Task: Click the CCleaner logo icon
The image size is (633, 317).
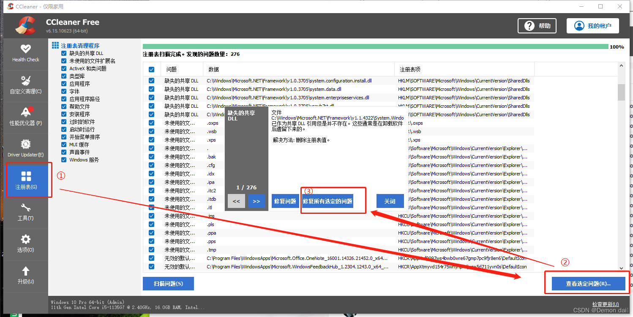Action: (x=25, y=25)
